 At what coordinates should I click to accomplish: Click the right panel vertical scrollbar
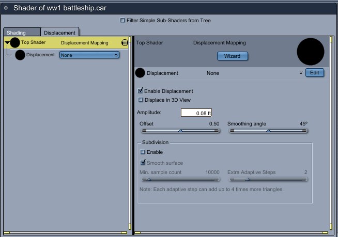click(331, 134)
